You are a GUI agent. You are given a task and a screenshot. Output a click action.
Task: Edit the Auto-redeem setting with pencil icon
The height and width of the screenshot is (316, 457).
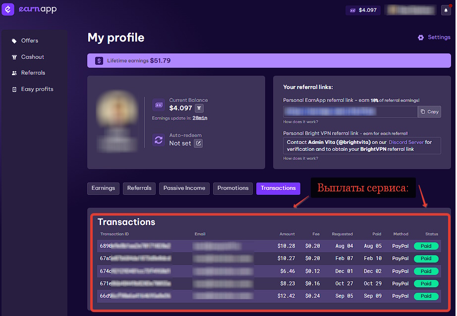(198, 143)
